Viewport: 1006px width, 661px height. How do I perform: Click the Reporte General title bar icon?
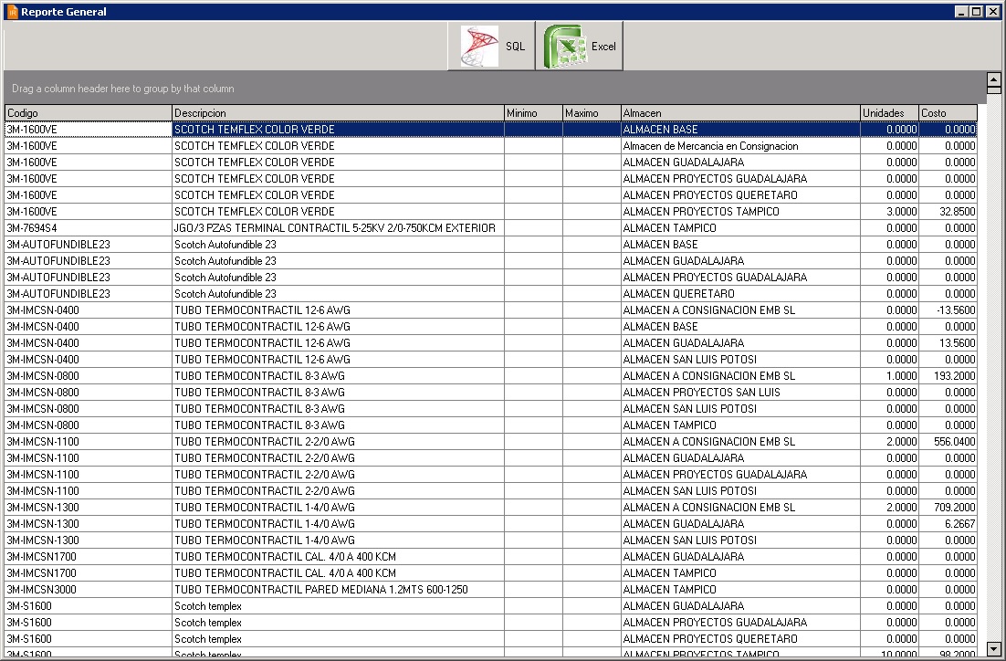click(x=12, y=12)
